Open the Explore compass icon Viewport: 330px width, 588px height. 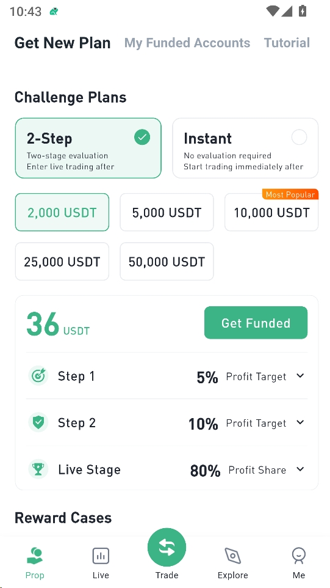[x=233, y=556]
